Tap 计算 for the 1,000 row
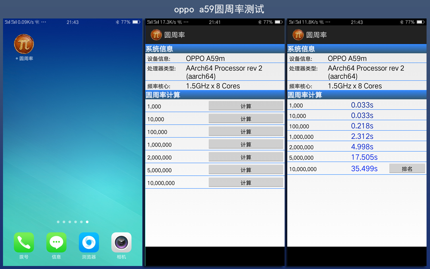The image size is (430, 269). click(x=246, y=106)
